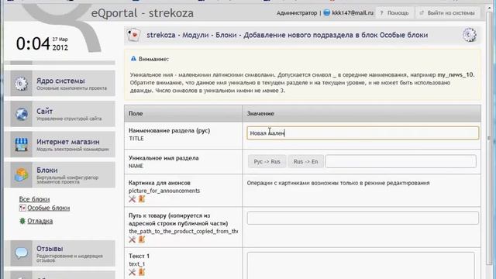Click the Операции с картинками notice text
This screenshot has height=279, width=496.
[x=338, y=183]
